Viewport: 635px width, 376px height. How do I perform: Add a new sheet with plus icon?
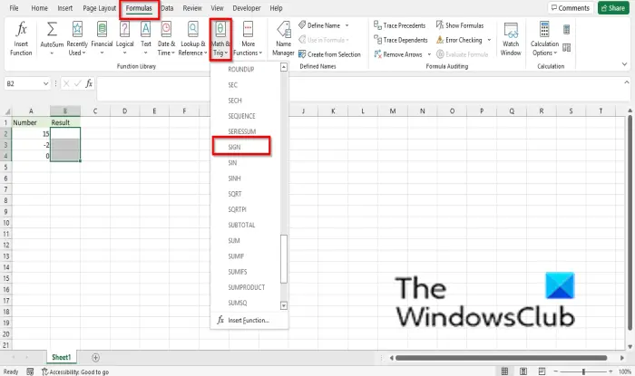pos(95,357)
